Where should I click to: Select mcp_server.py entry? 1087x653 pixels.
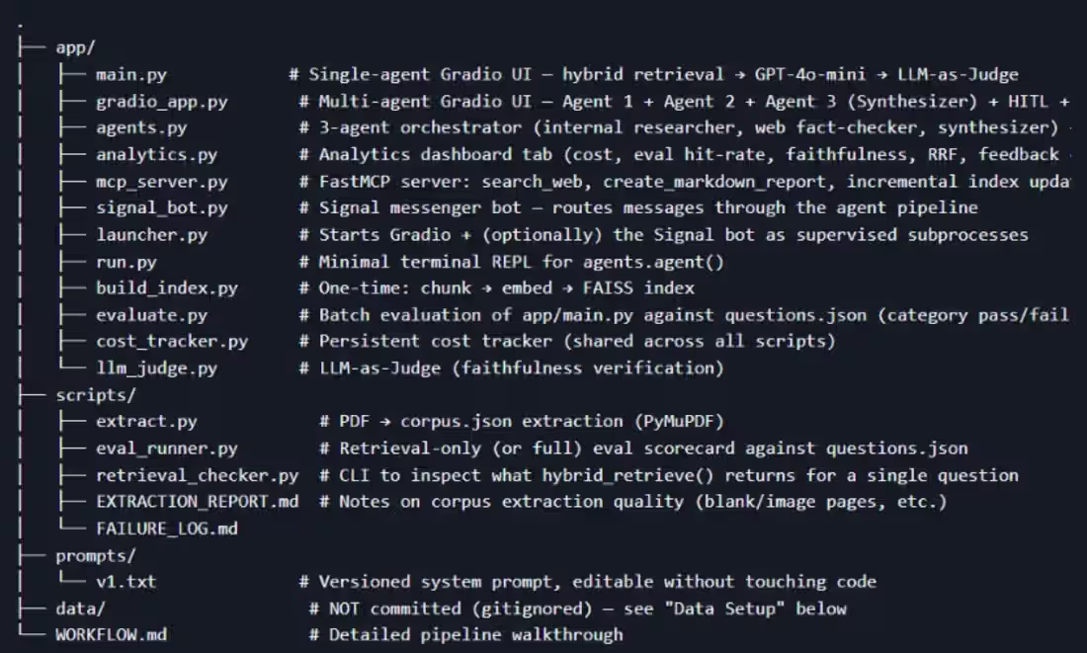(x=161, y=182)
